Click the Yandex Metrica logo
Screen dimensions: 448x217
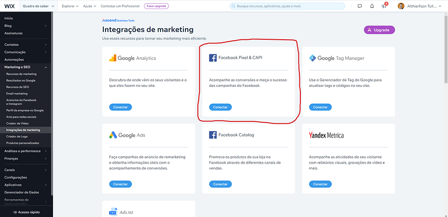(x=326, y=135)
